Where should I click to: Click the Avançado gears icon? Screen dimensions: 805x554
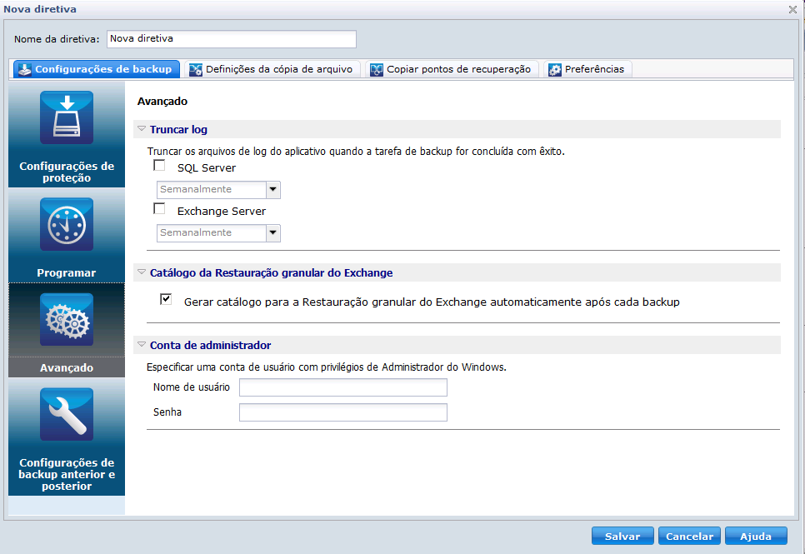click(67, 320)
